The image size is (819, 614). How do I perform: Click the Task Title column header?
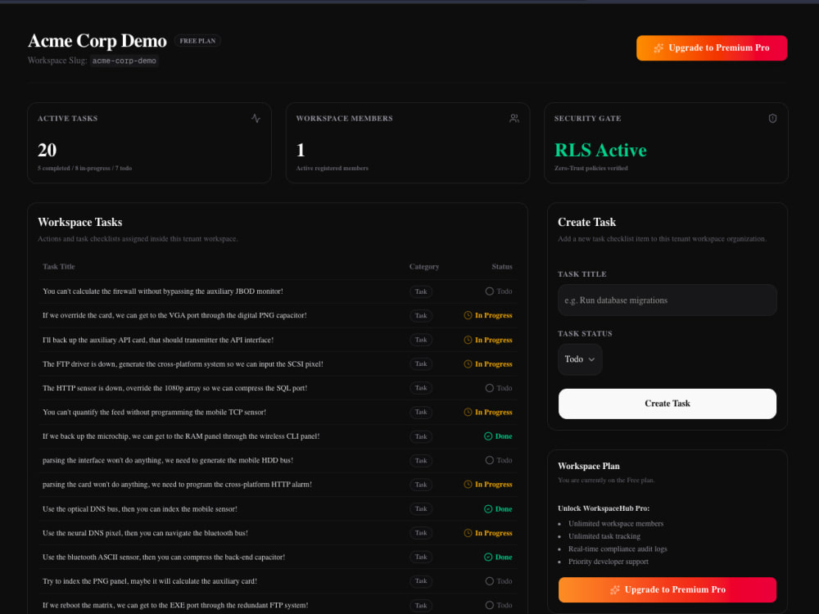coord(58,267)
